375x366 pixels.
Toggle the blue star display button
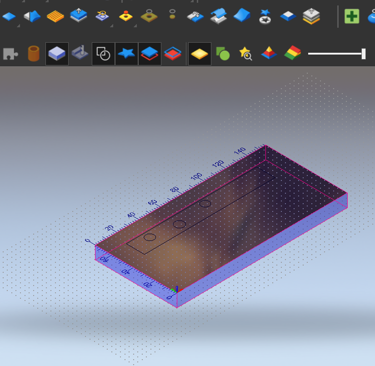[126, 54]
